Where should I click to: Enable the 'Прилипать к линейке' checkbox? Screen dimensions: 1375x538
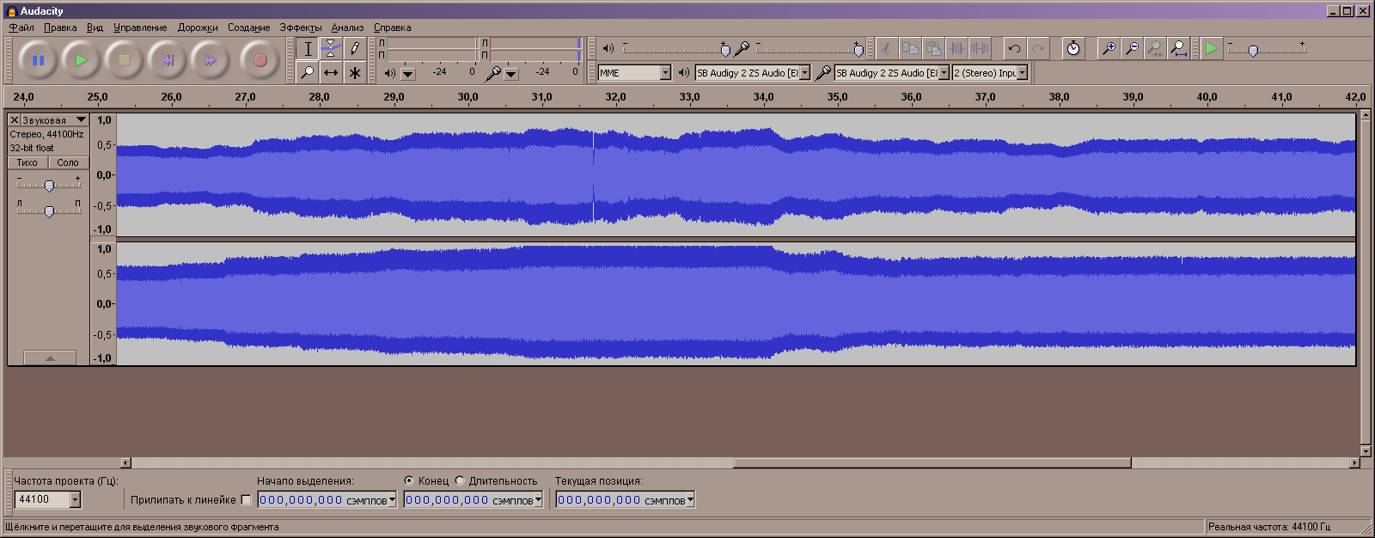coord(247,500)
